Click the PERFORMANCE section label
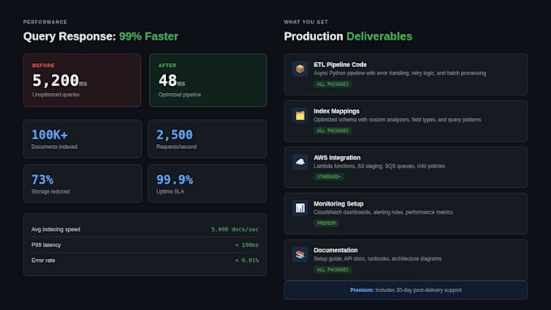 [45, 22]
